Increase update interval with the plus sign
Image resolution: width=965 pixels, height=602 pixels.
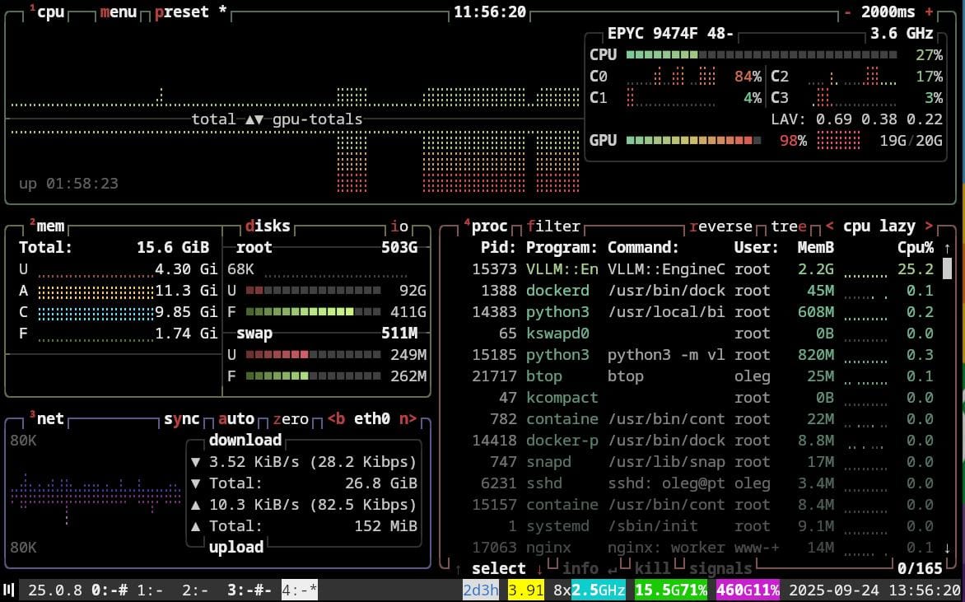[x=930, y=12]
